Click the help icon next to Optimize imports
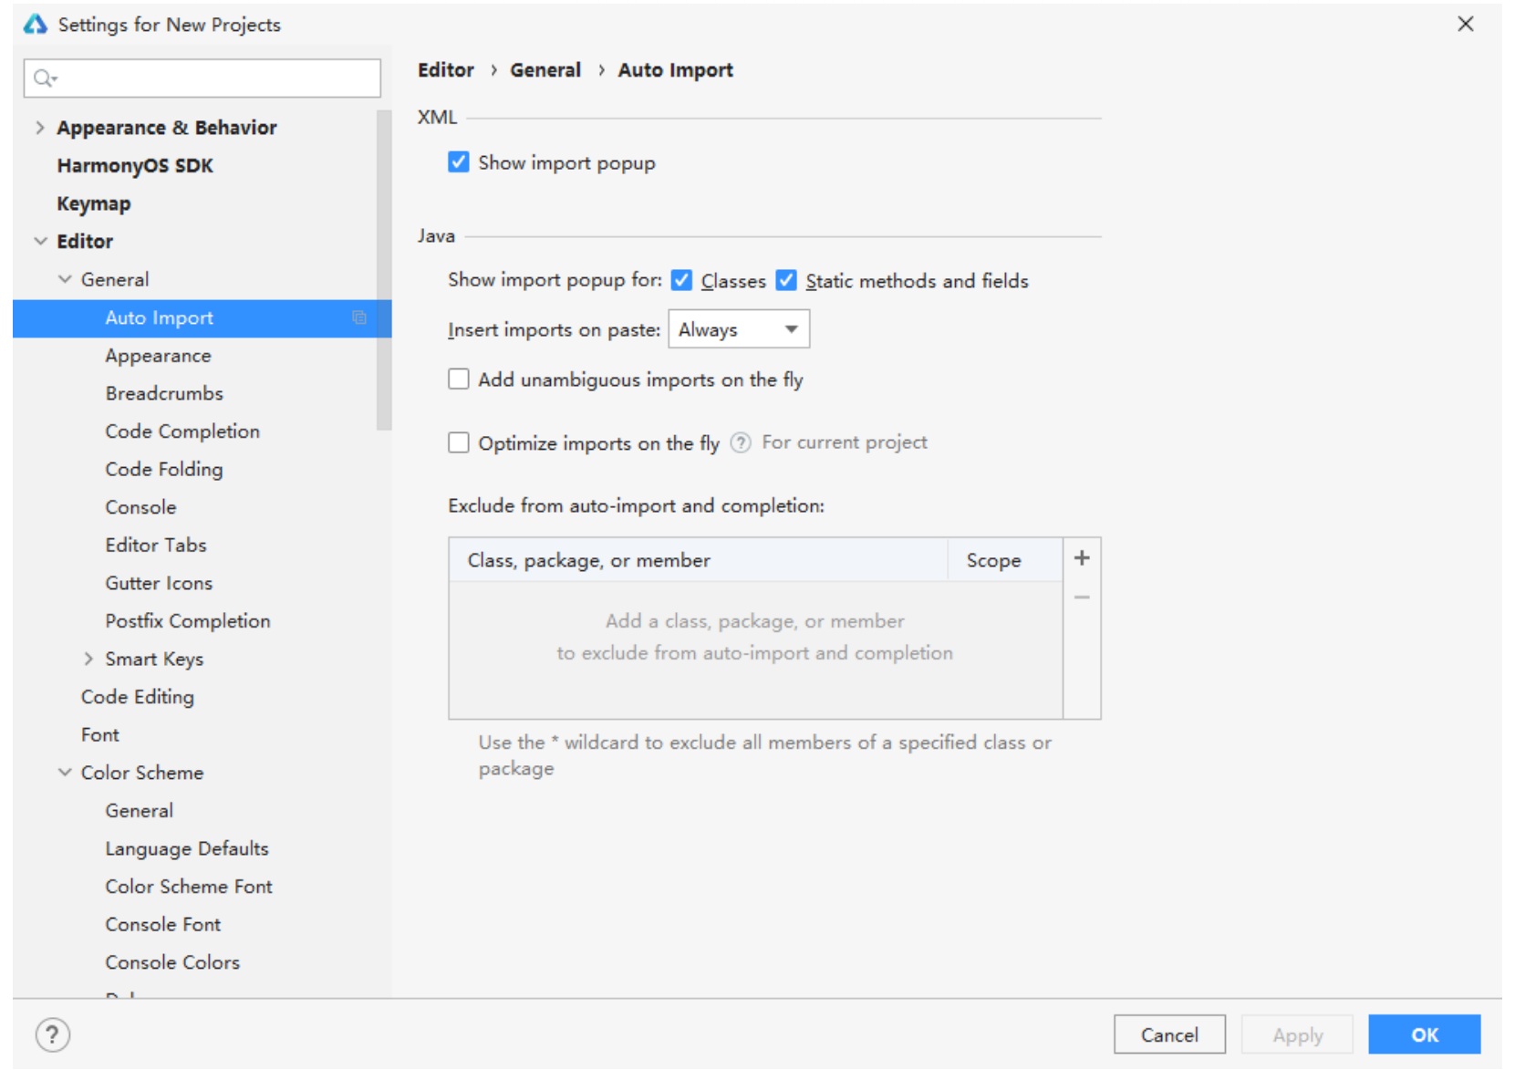The width and height of the screenshot is (1515, 1070). (741, 442)
